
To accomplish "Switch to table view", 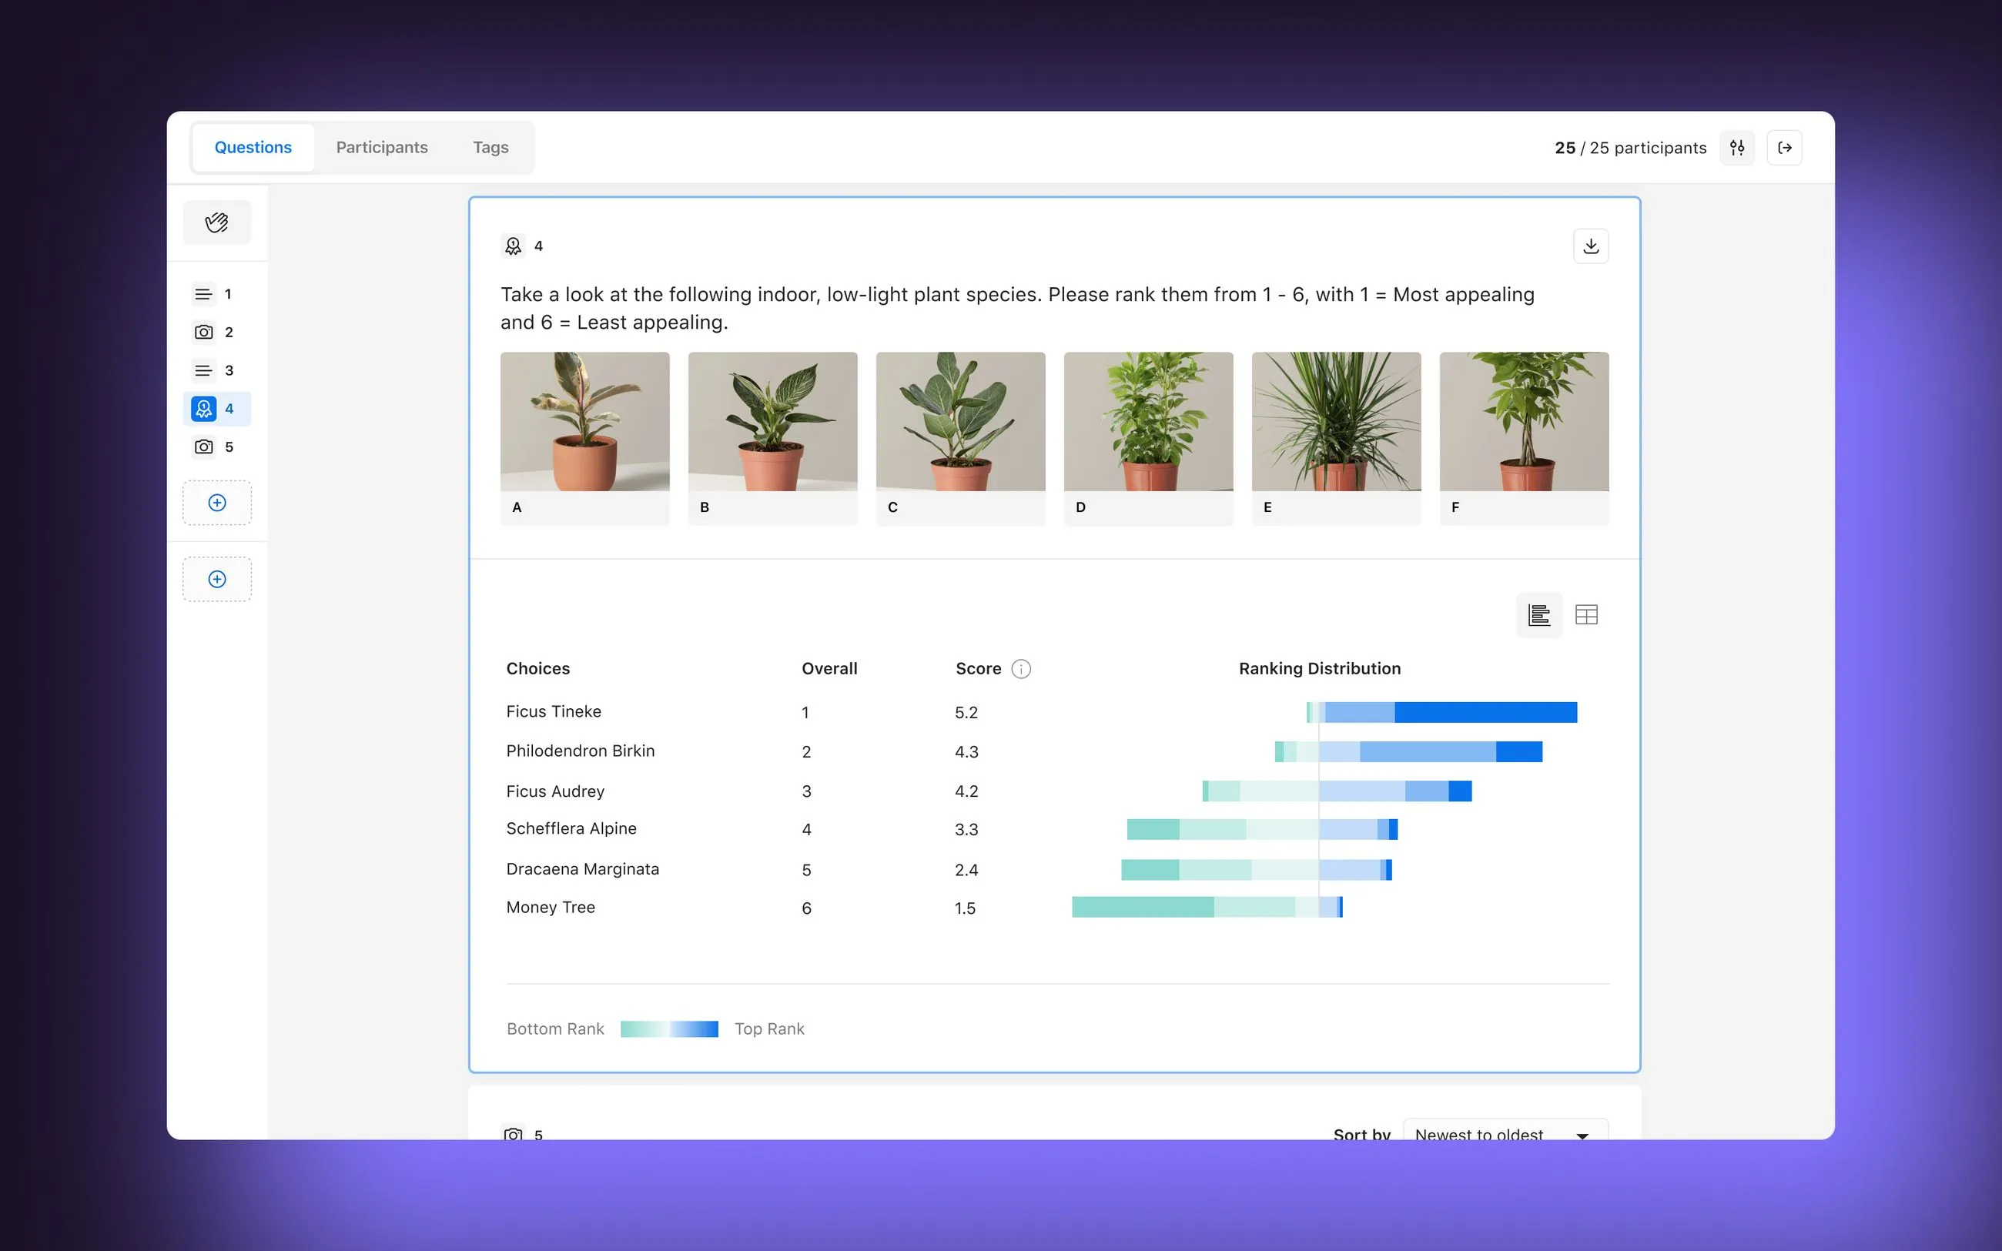I will pyautogui.click(x=1586, y=615).
